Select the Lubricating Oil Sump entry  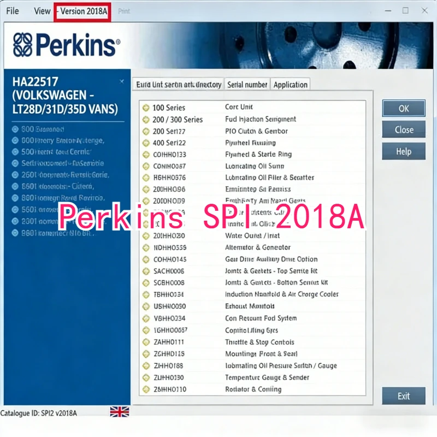[255, 166]
